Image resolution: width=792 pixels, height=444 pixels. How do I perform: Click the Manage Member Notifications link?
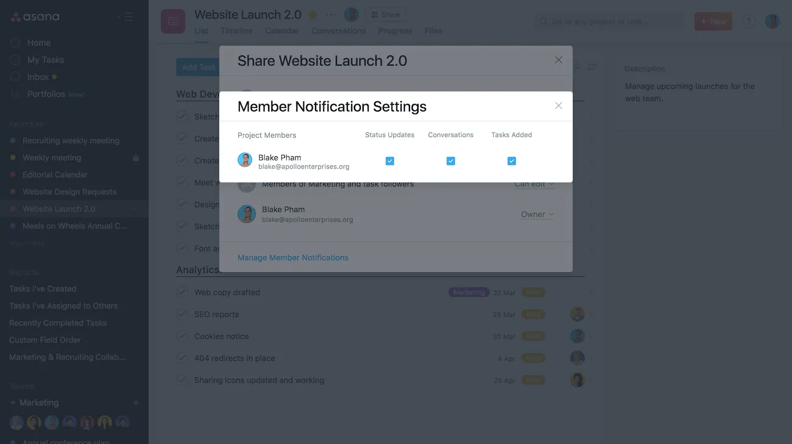[293, 257]
